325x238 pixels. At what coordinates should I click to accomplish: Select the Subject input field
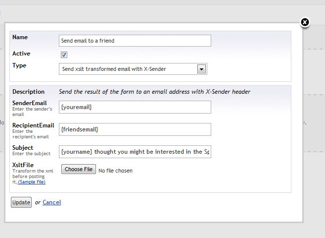(x=135, y=152)
